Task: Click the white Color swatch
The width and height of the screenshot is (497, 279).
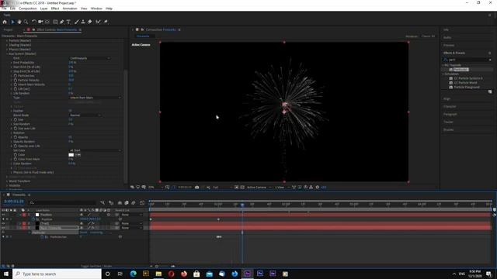Action: point(71,155)
